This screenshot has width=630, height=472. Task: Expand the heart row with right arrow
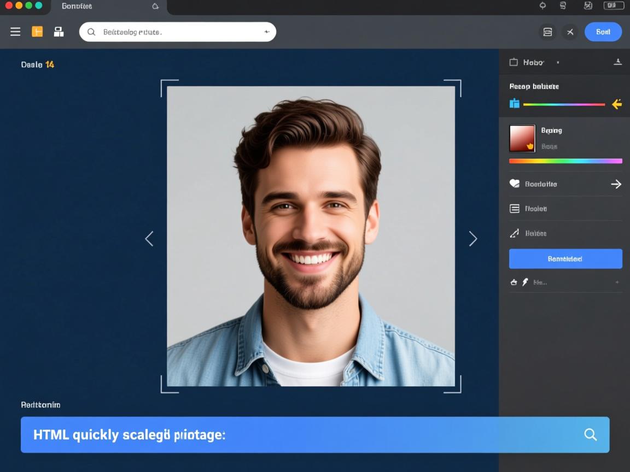616,184
